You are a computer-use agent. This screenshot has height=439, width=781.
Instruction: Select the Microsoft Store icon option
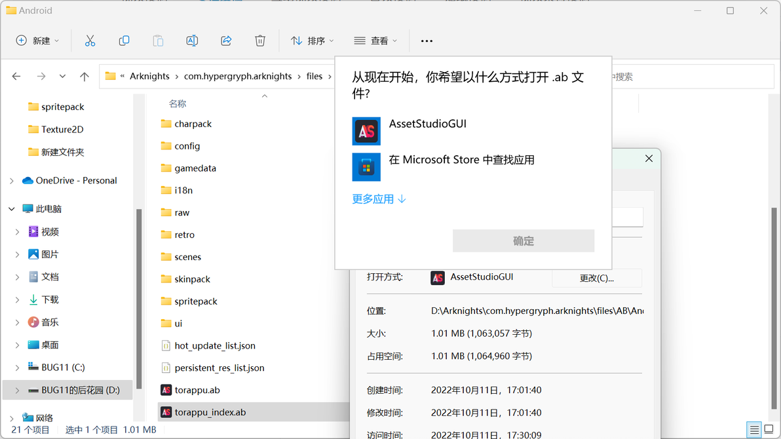coord(366,167)
